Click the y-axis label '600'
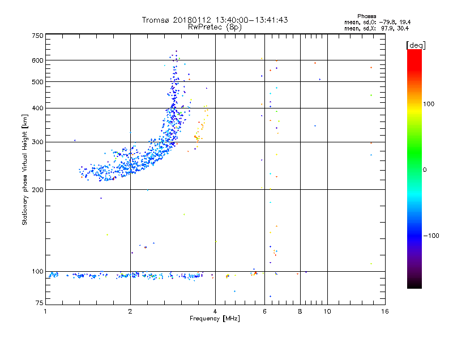Image resolution: width=453 pixels, height=339 pixels. pyautogui.click(x=37, y=60)
